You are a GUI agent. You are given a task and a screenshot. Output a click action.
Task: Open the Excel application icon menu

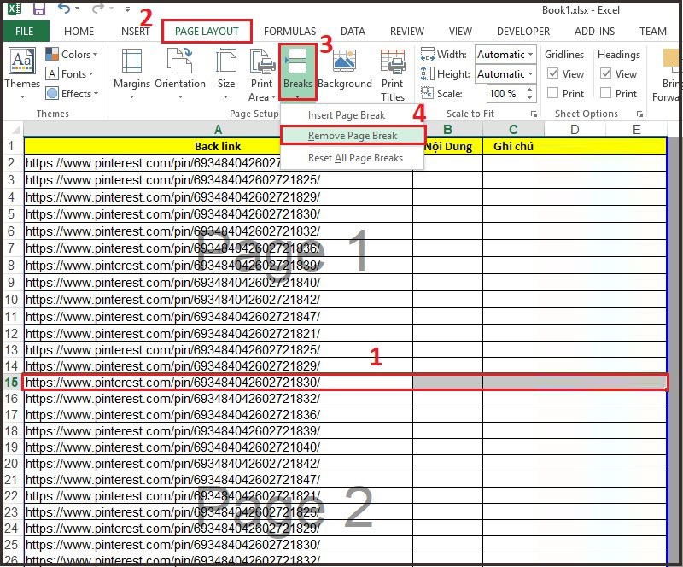pos(15,9)
